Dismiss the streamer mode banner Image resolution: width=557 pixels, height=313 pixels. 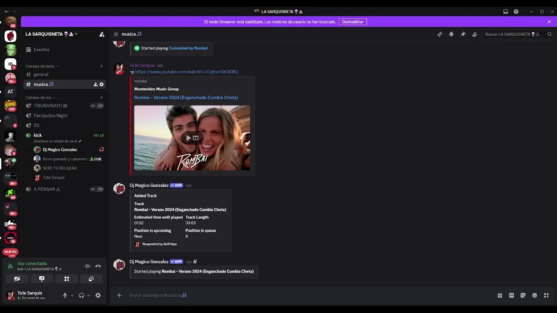click(549, 22)
